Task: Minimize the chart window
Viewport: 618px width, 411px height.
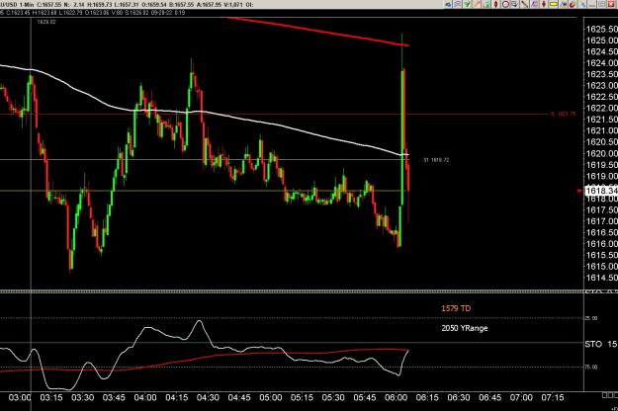Action: tap(592, 4)
